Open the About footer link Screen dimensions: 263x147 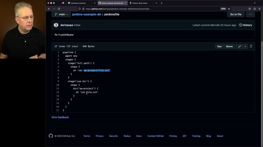[220, 136]
